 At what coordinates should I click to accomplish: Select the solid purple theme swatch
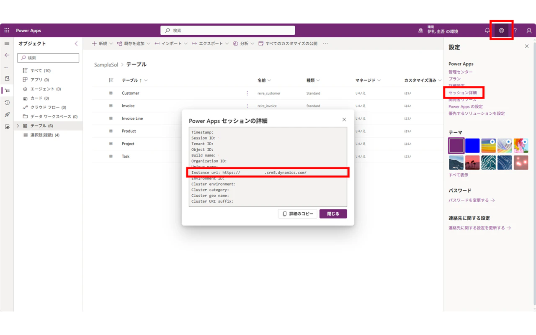pos(456,146)
